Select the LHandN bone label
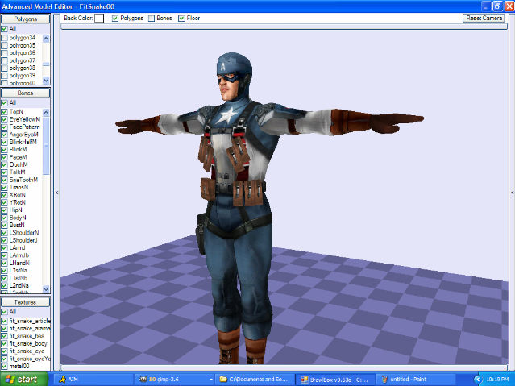This screenshot has height=386, width=515. 19,263
